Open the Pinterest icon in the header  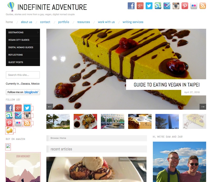tap(185, 6)
